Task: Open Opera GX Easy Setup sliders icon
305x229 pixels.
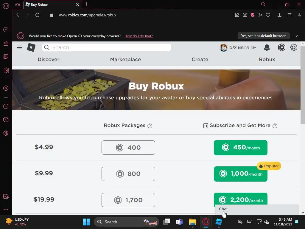Action: click(290, 15)
